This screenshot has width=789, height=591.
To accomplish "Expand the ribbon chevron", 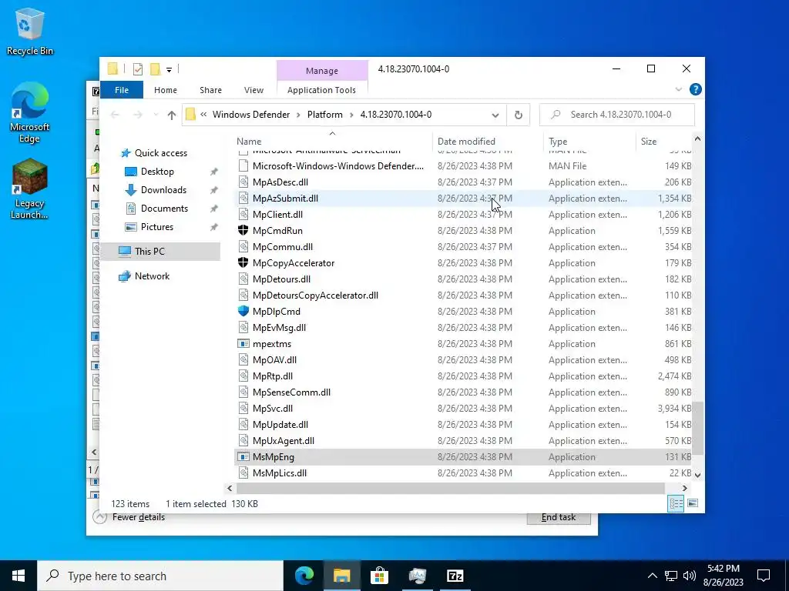I will [x=678, y=89].
